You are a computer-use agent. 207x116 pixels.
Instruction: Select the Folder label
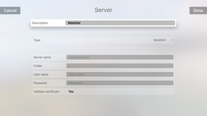click(x=38, y=66)
